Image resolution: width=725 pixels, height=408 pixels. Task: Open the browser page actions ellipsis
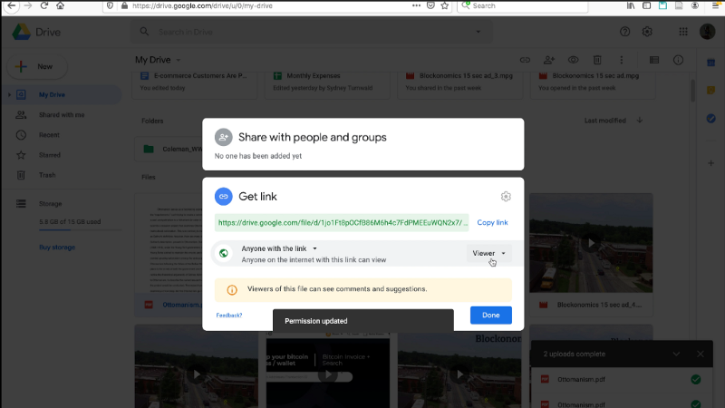pyautogui.click(x=416, y=5)
